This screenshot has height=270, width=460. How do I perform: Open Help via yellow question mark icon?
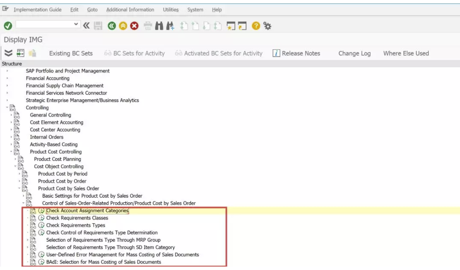(x=256, y=26)
